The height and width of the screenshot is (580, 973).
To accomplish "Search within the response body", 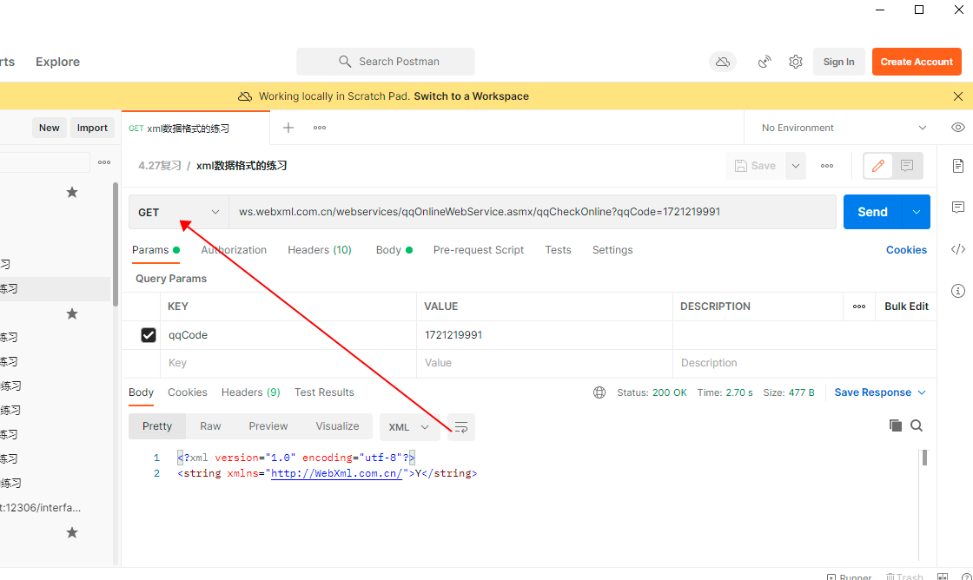I will point(917,425).
